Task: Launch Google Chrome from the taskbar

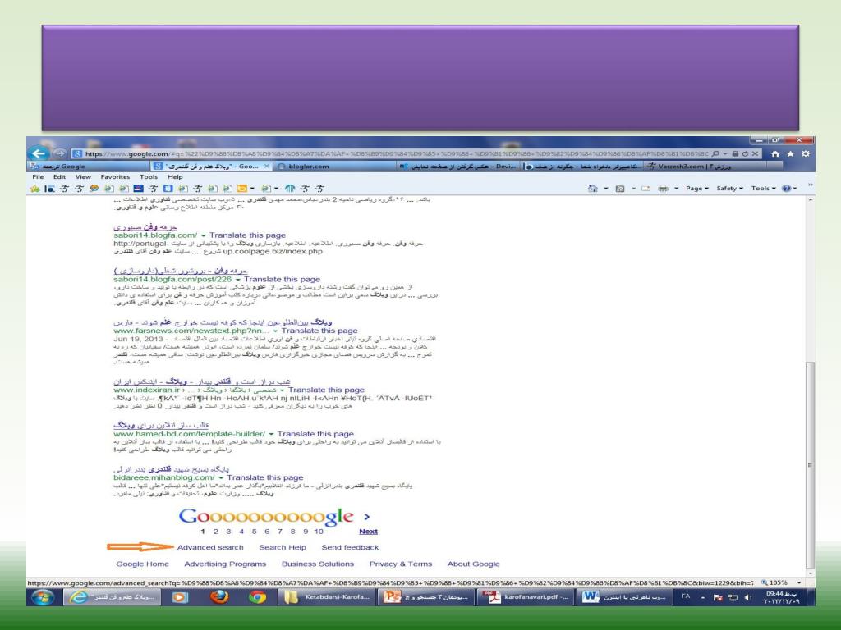Action: click(x=257, y=597)
